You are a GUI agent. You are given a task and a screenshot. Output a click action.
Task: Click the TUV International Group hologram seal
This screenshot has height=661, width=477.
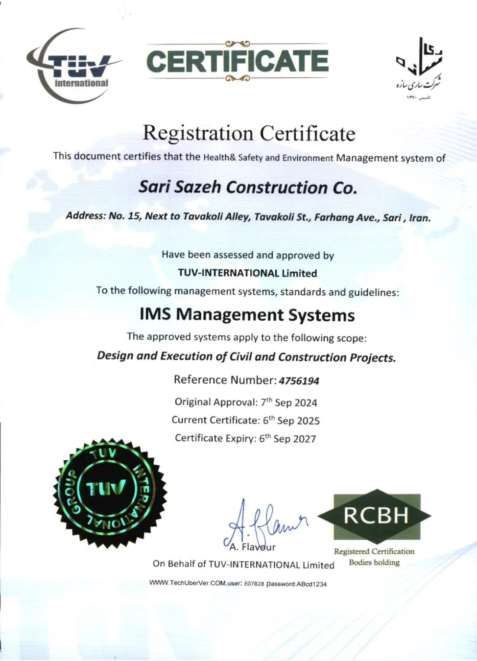pos(110,493)
